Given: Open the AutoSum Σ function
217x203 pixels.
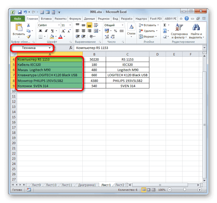Looking at the screenshot, I should tap(165, 25).
